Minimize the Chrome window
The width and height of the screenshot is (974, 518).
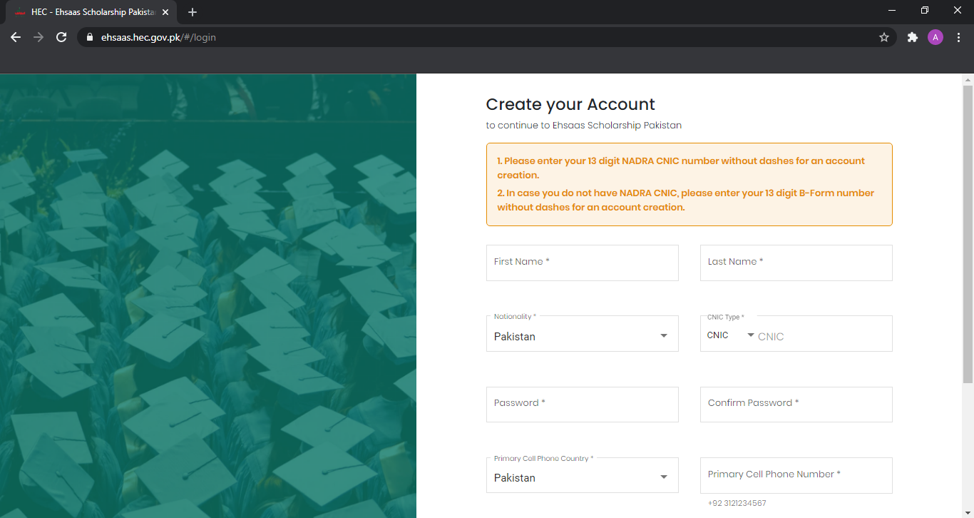tap(892, 10)
